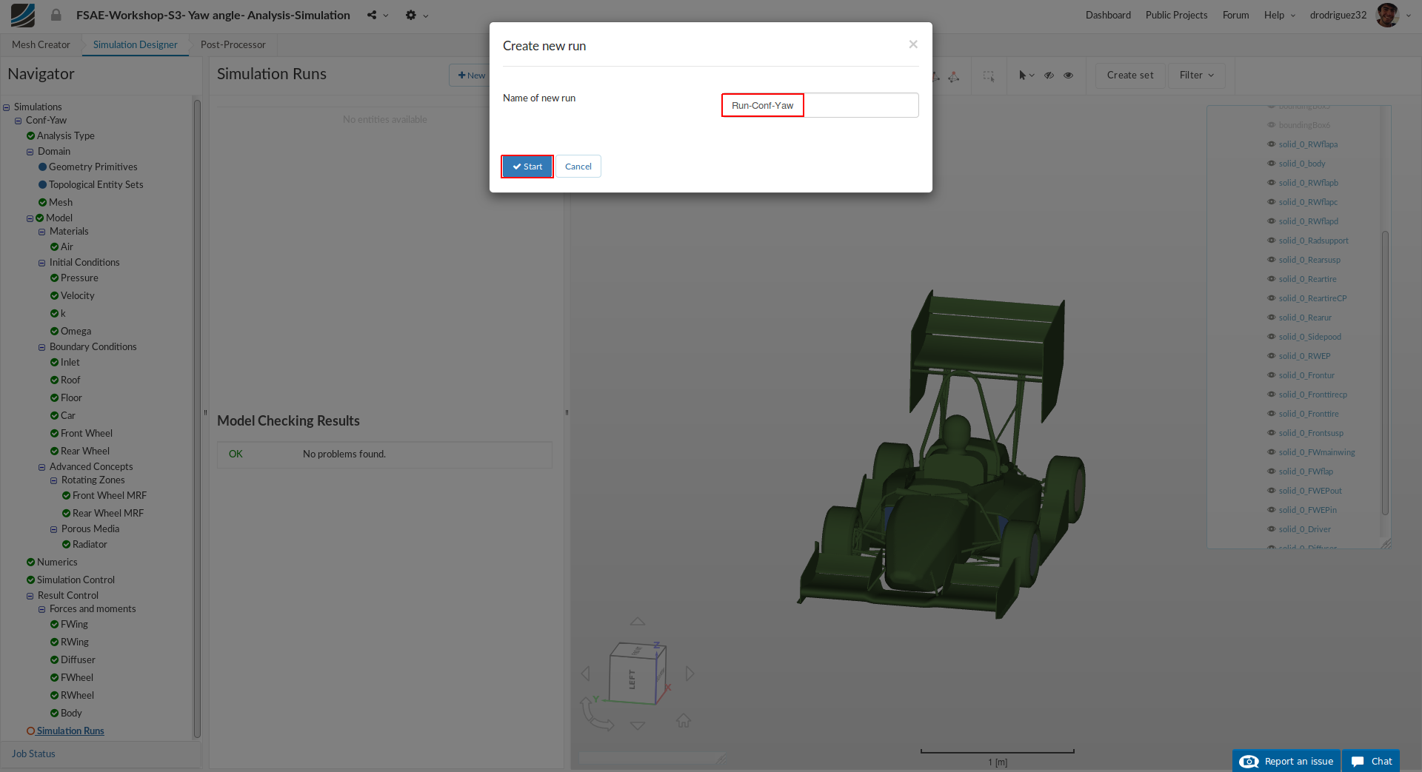Toggle visibility of solid_0_RWflapa
The width and height of the screenshot is (1422, 772).
(x=1272, y=144)
